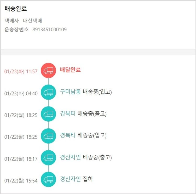Open the 경북터 link in the 배송중(출고) row
196x194 pixels.
pyautogui.click(x=68, y=114)
